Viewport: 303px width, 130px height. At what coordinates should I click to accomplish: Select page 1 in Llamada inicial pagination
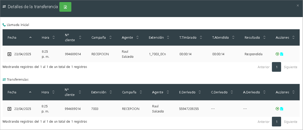(276, 67)
